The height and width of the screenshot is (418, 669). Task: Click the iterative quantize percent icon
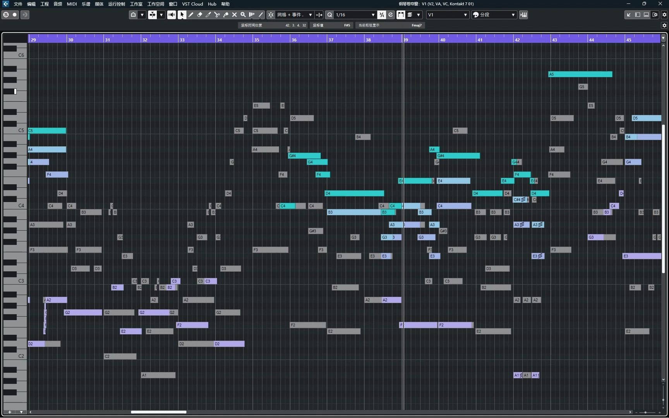coord(382,15)
